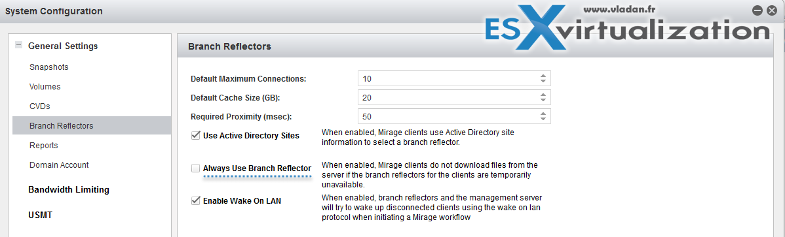Collapse the General Settings tree section
The image size is (785, 237).
tap(18, 46)
